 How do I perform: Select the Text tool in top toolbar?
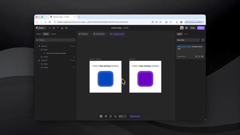[x=58, y=28]
